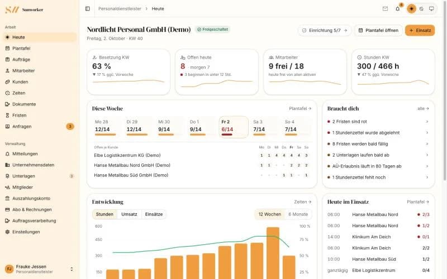Expand the 1 Stundenzettel wurde abgelehnt chevron
The image size is (447, 279).
427,133
